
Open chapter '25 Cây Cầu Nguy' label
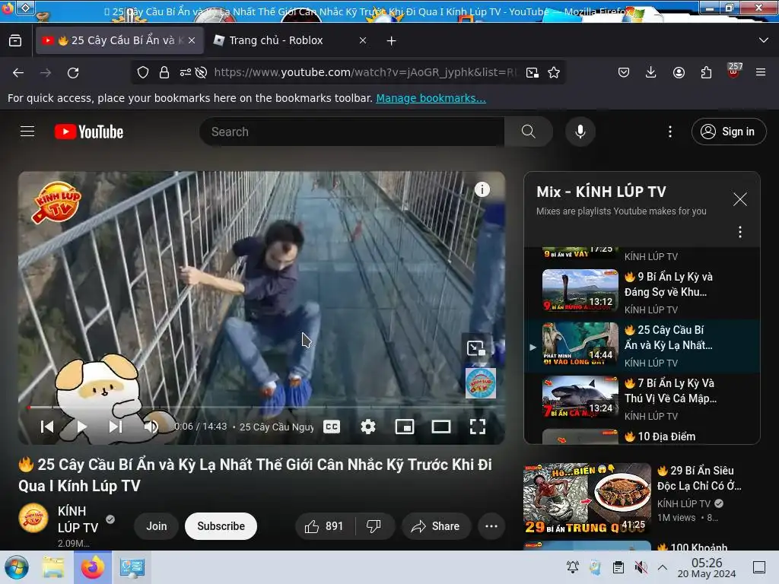[276, 427]
